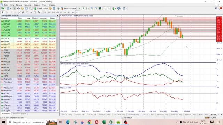Switch to the EURUSD,Daily chart tab

(67, 114)
